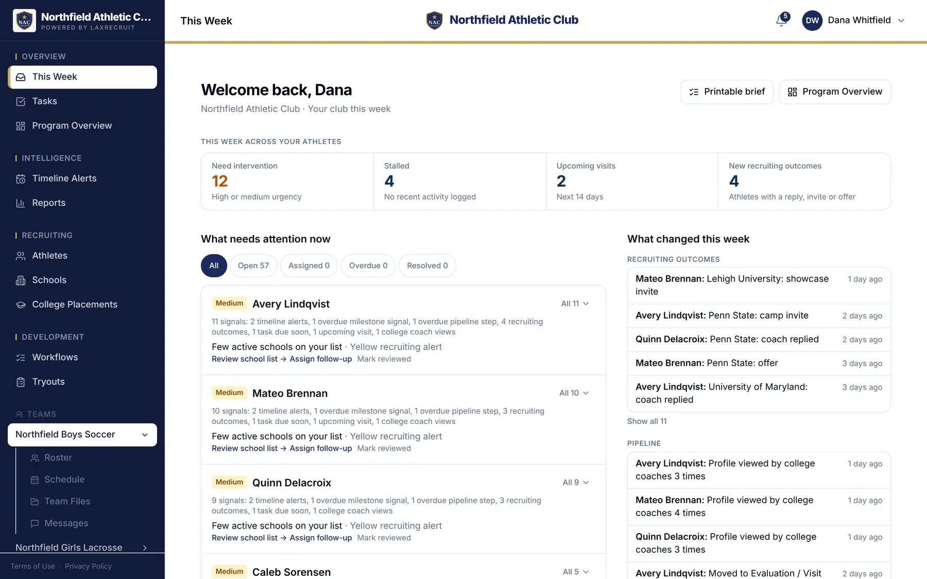Viewport: 927px width, 579px height.
Task: Click the Printable brief button
Action: (727, 92)
